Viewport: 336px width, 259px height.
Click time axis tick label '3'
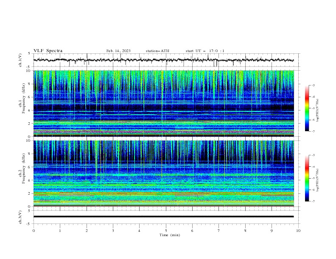(x=113, y=231)
